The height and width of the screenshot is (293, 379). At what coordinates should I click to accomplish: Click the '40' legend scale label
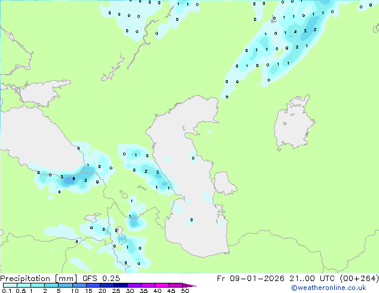coord(157,291)
